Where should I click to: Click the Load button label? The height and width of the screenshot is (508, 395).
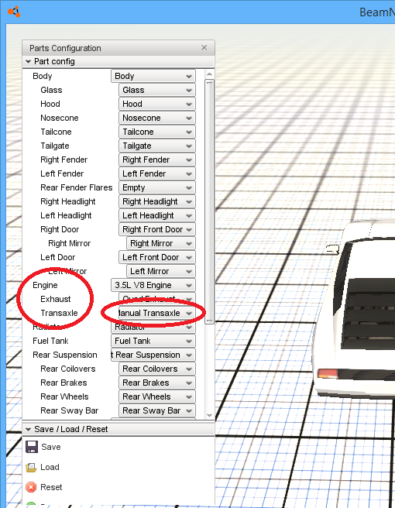50,467
